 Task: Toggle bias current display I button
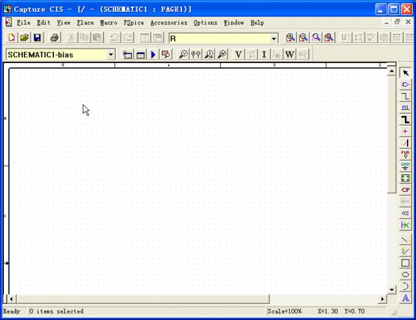click(x=264, y=55)
